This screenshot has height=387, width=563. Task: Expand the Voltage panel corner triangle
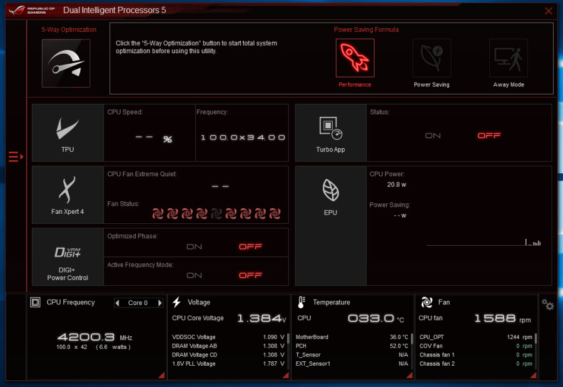pos(286,374)
